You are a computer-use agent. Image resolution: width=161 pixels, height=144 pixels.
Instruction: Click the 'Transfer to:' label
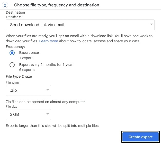(x=14, y=17)
